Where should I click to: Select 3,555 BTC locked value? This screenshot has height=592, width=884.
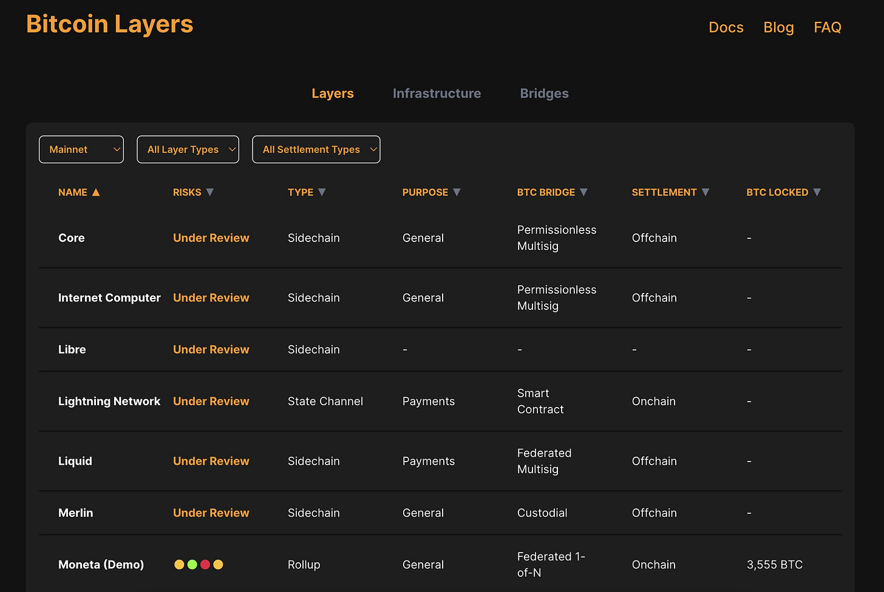point(775,565)
